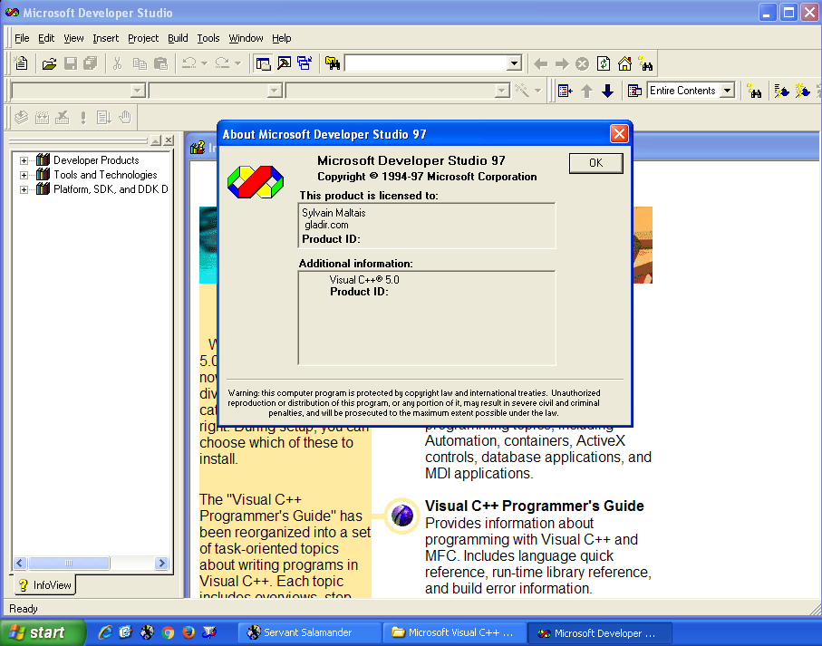822x646 pixels.
Task: Open Firefox from the quick launch bar
Action: tap(189, 632)
